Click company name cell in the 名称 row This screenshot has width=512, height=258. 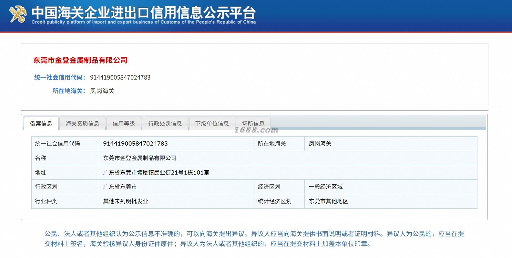(288, 158)
